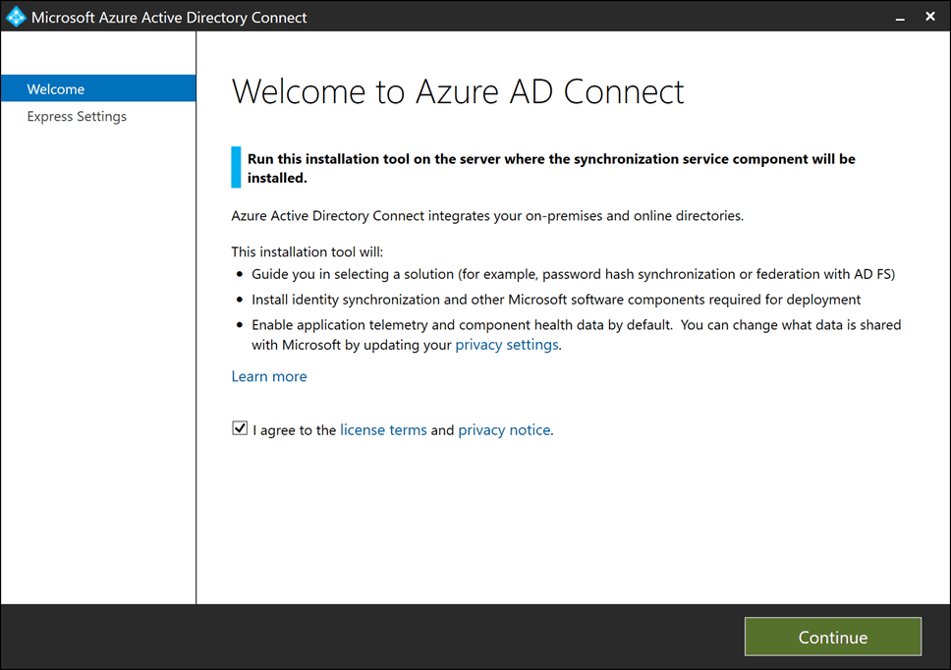Click the window title bar text

tap(169, 17)
